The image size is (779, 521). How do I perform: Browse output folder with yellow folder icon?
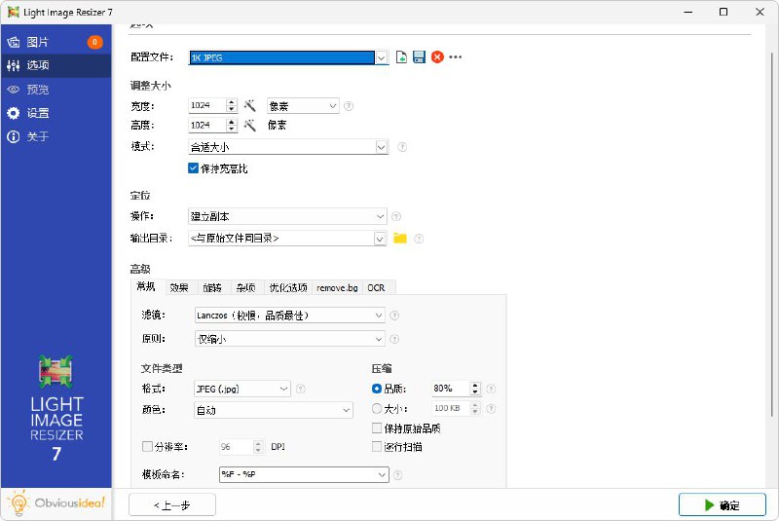tap(399, 239)
